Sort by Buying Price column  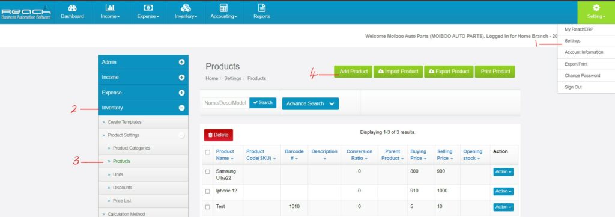[419, 155]
